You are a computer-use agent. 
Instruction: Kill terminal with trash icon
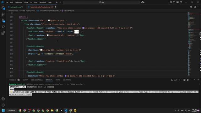(x=188, y=80)
